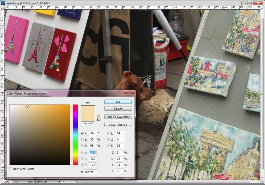265x185 pixels.
Task: Click the current color swatch
Action: pyautogui.click(x=88, y=117)
